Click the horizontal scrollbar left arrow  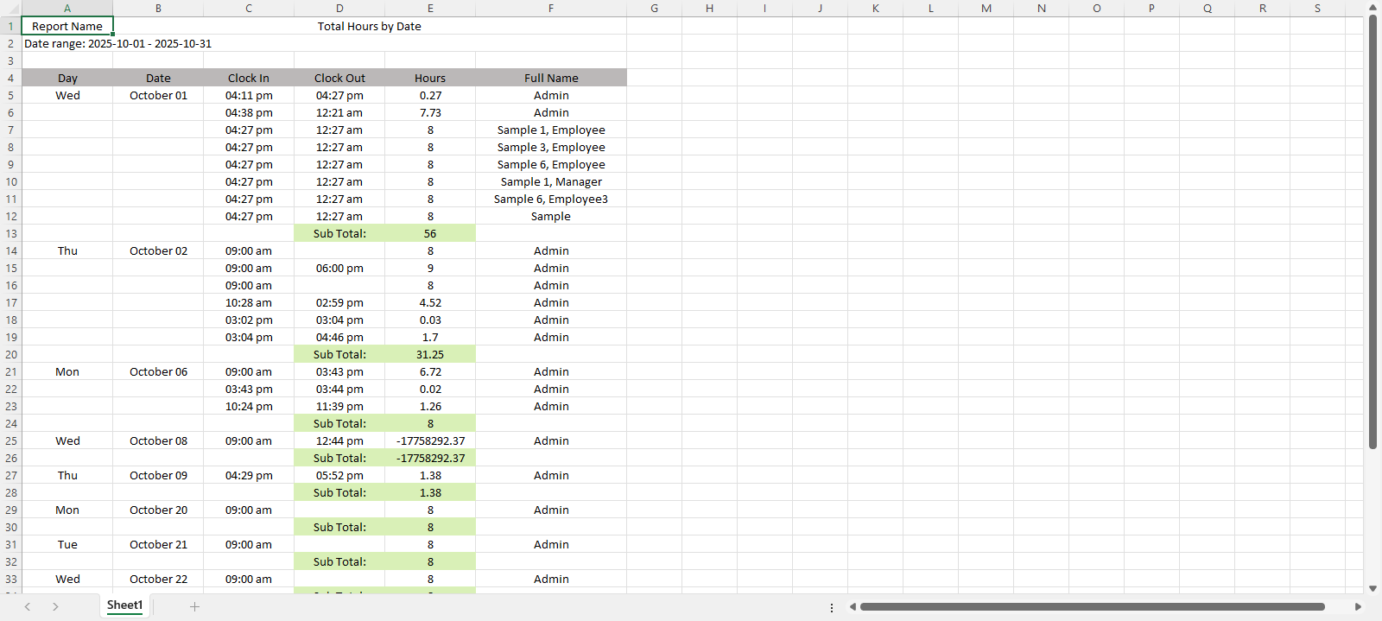point(853,606)
